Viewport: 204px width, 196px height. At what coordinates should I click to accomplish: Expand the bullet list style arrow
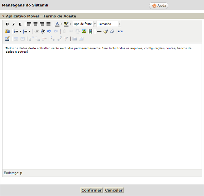click(20, 31)
